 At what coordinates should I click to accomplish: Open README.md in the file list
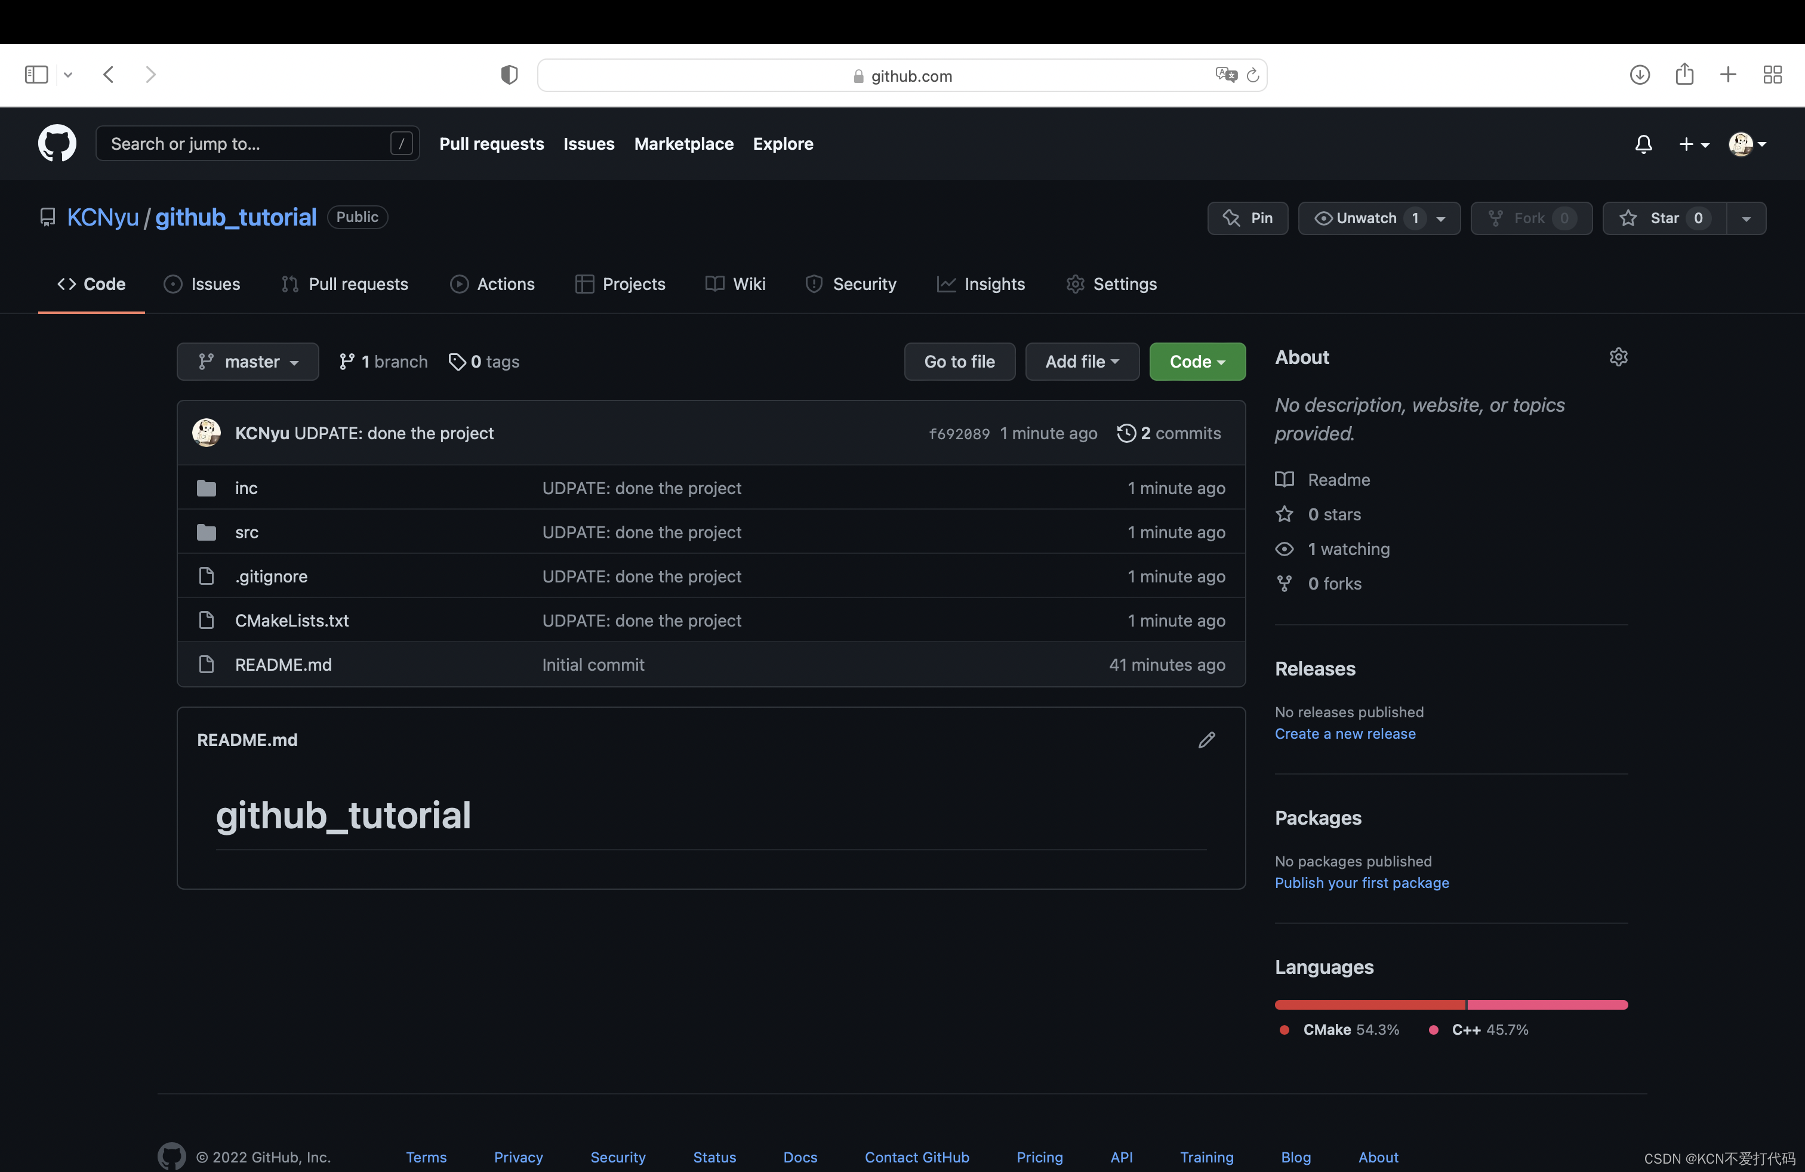(283, 664)
